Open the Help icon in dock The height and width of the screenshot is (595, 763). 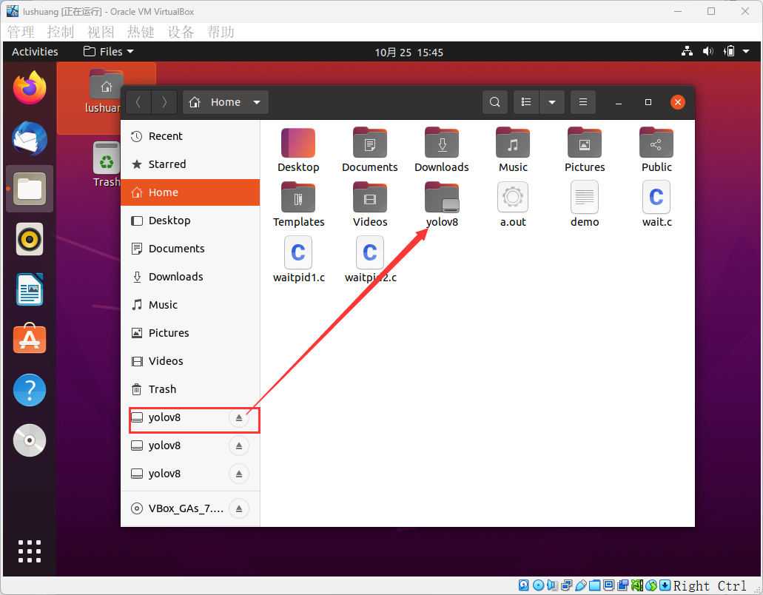(x=30, y=390)
